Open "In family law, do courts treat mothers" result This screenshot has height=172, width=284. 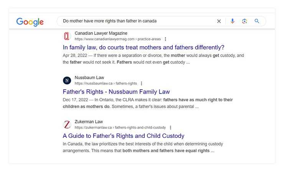(x=144, y=48)
